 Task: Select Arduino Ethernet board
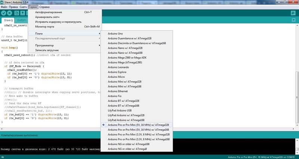(x=137, y=91)
